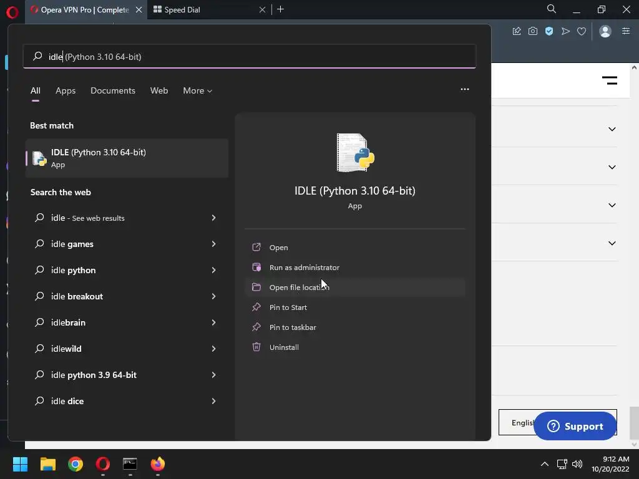Click the Windows Start button
The height and width of the screenshot is (479, 639).
point(20,464)
